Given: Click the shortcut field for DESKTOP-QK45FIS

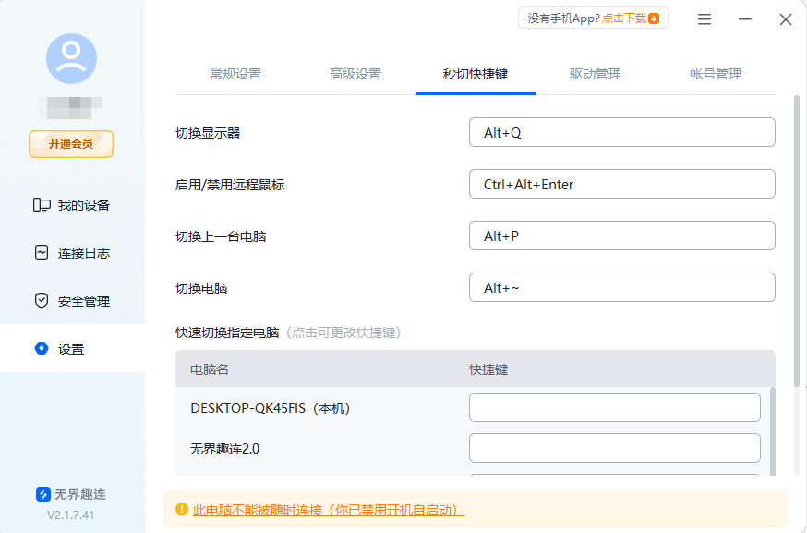Looking at the screenshot, I should pyautogui.click(x=615, y=406).
